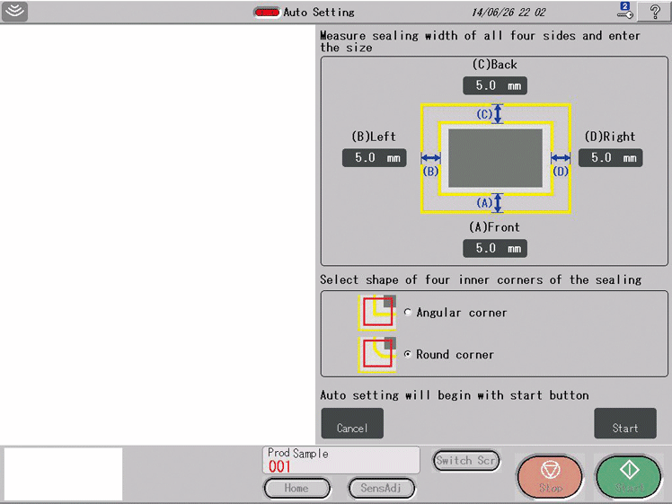Edit the (D)Right width field
The width and height of the screenshot is (672, 504).
(610, 158)
